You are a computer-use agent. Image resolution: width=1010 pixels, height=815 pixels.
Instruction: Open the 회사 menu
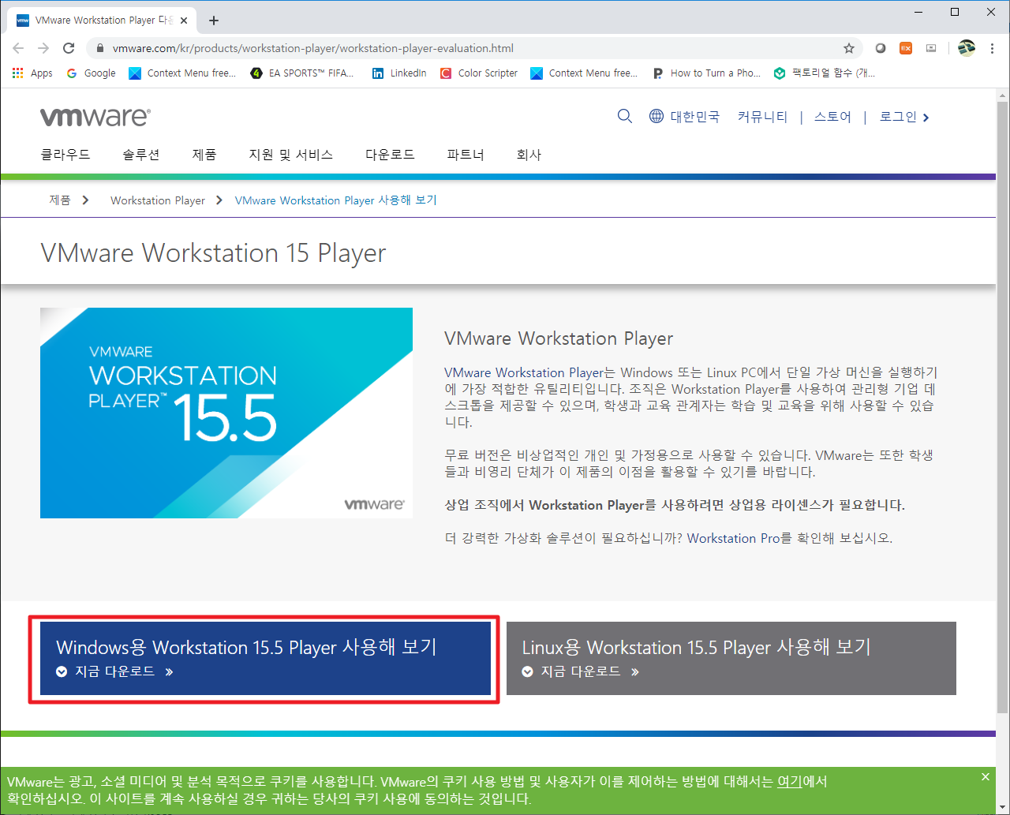[529, 155]
